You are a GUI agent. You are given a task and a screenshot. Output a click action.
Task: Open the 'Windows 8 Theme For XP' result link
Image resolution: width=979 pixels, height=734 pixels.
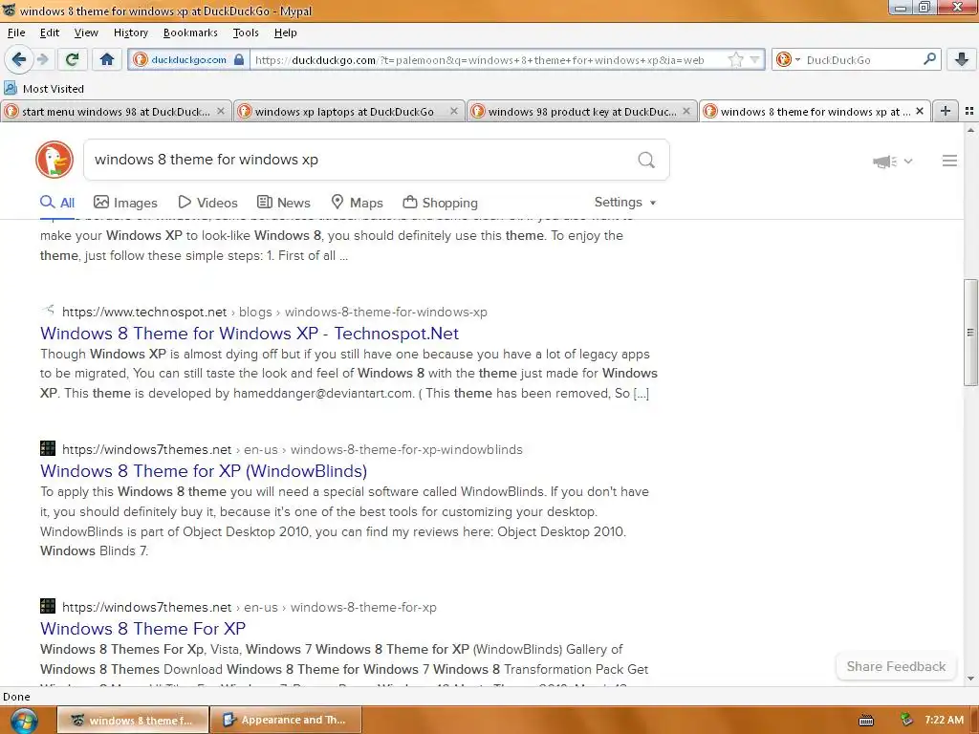coord(143,629)
